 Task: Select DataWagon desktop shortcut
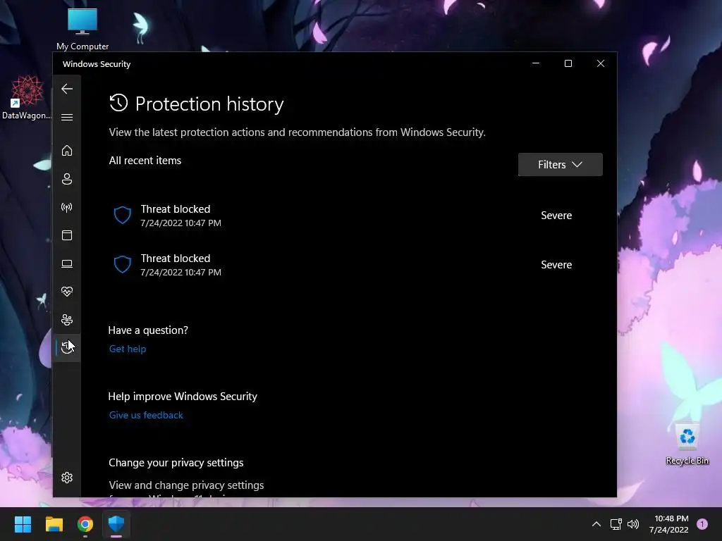click(27, 97)
